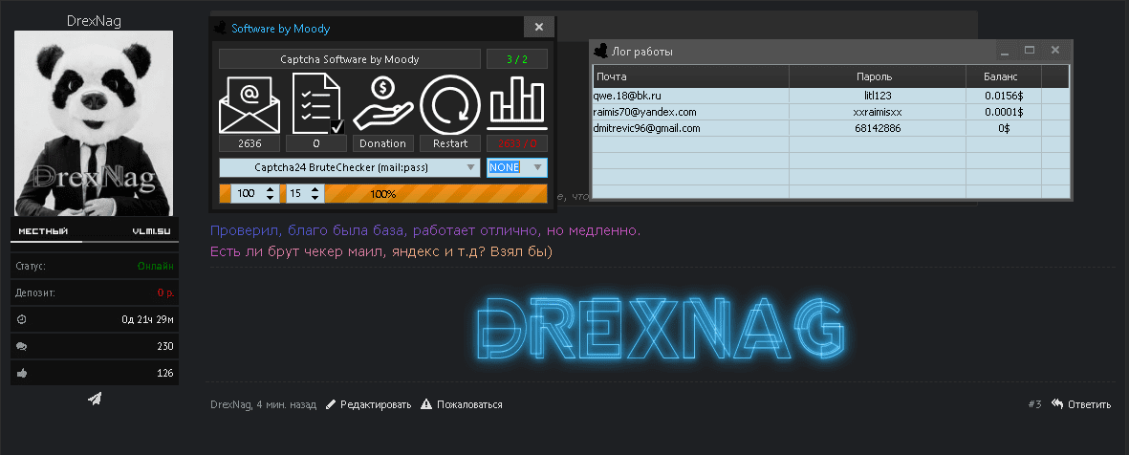Click the paper plane icon under the profile

95,399
